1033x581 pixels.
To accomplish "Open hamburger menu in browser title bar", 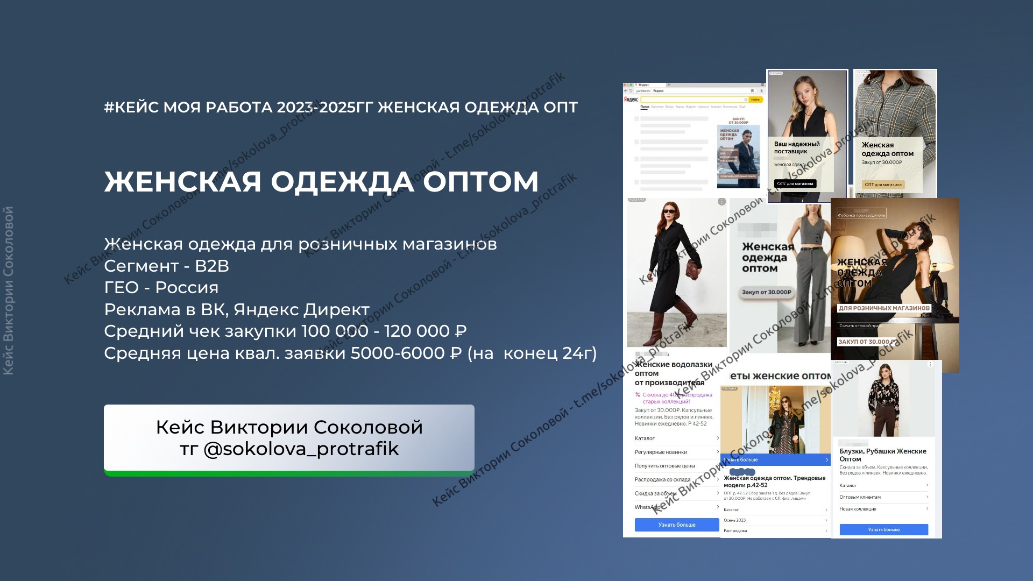I will pos(762,84).
